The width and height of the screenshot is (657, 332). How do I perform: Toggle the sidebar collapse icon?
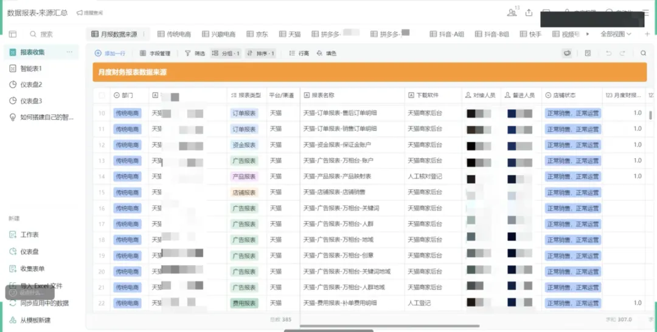pos(13,34)
